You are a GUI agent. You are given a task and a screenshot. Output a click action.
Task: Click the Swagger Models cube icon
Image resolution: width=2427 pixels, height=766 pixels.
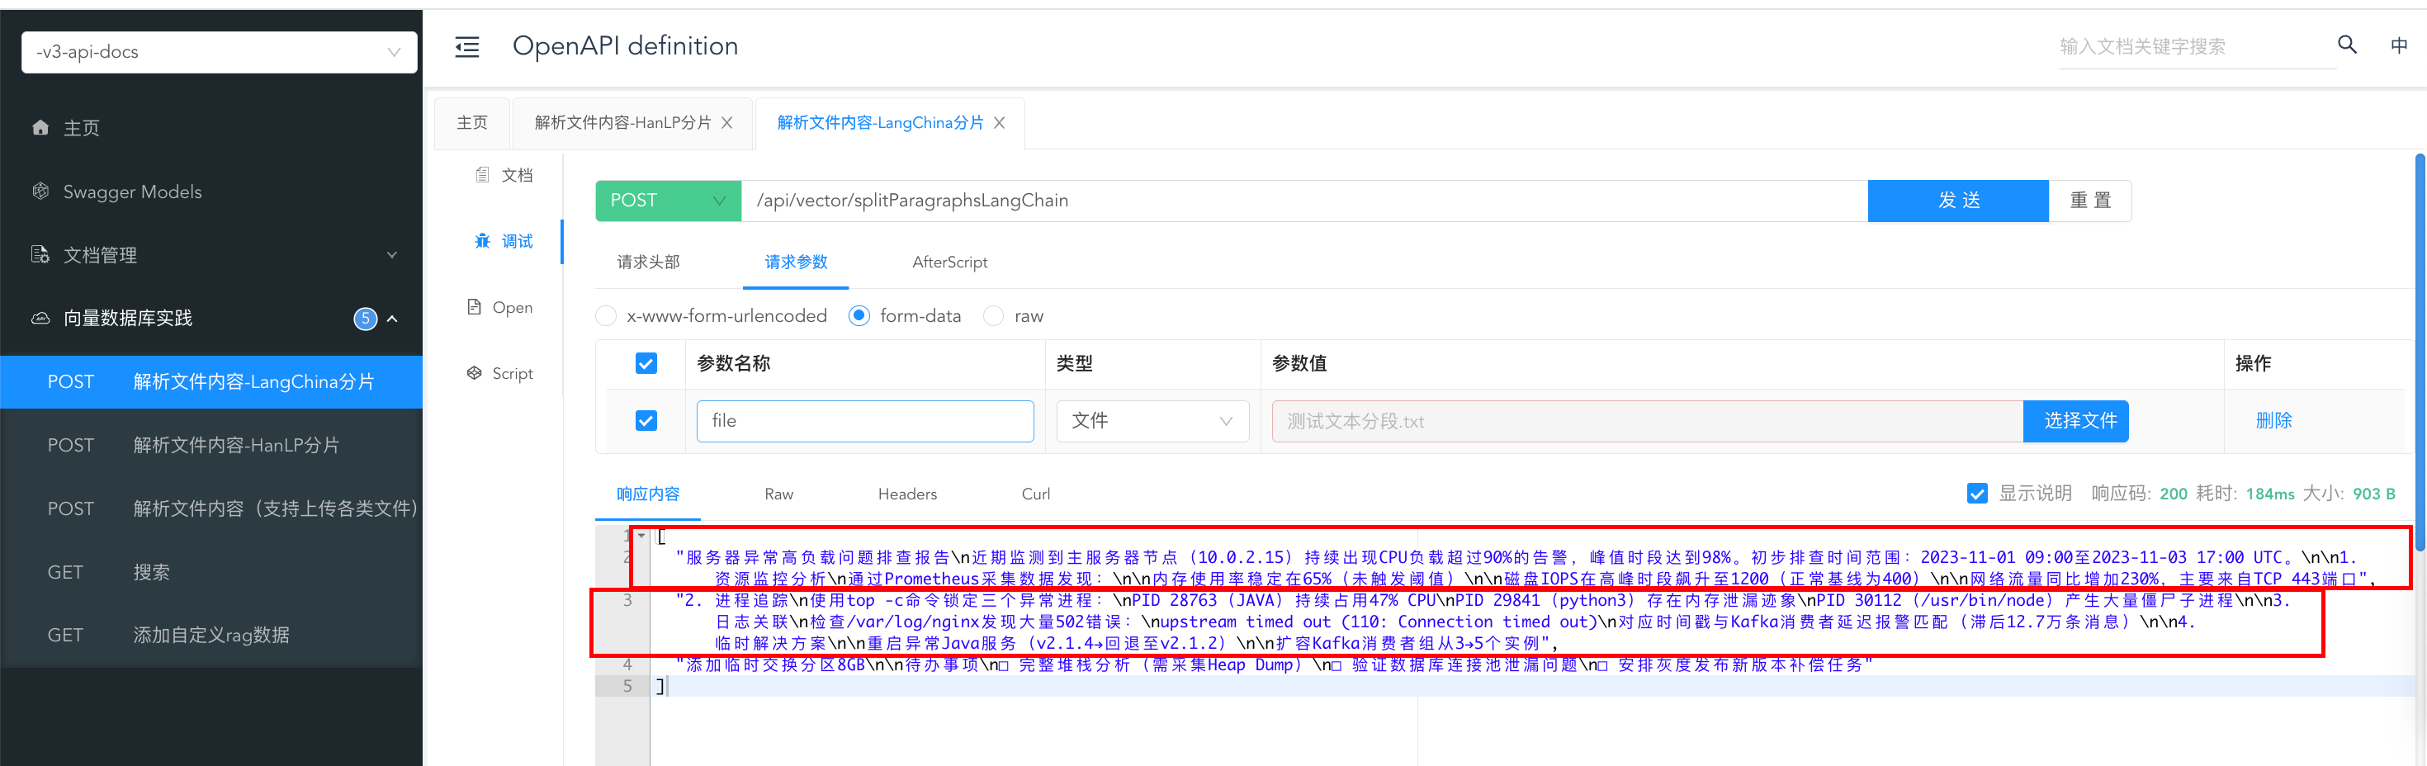point(40,191)
